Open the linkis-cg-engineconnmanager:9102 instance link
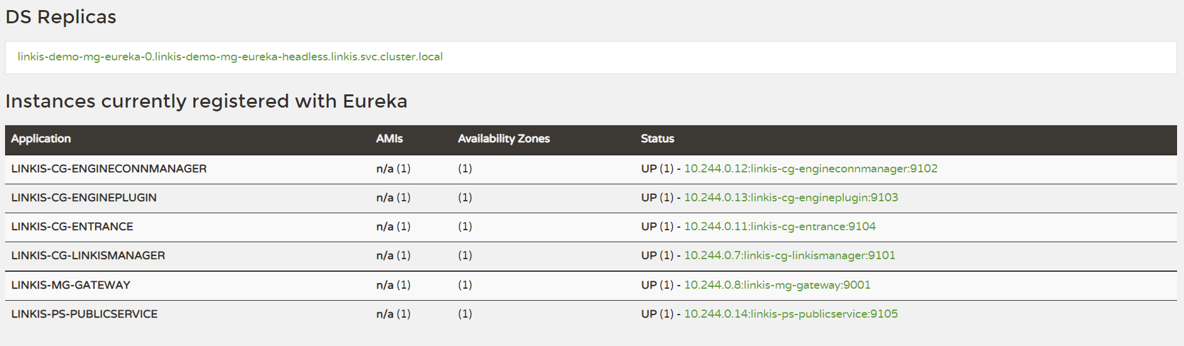1184x346 pixels. tap(811, 169)
